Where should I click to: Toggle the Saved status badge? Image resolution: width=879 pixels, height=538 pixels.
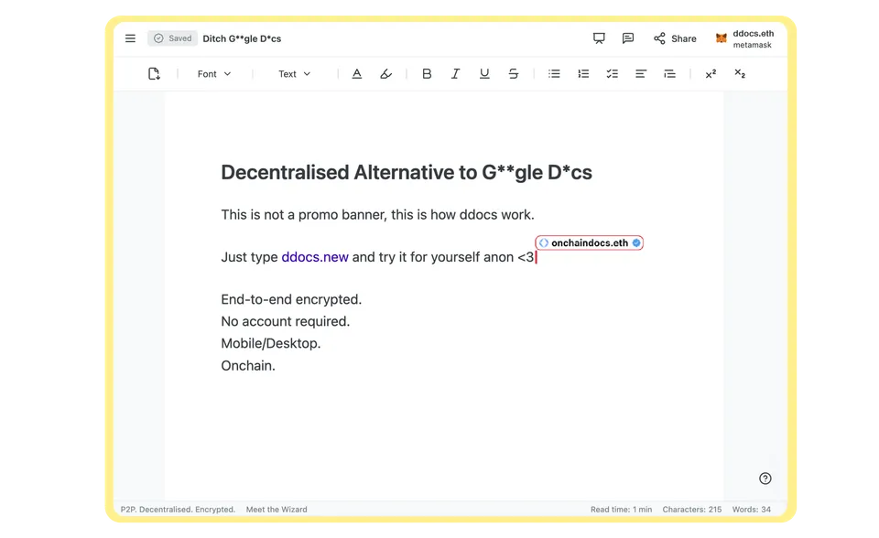pos(172,38)
